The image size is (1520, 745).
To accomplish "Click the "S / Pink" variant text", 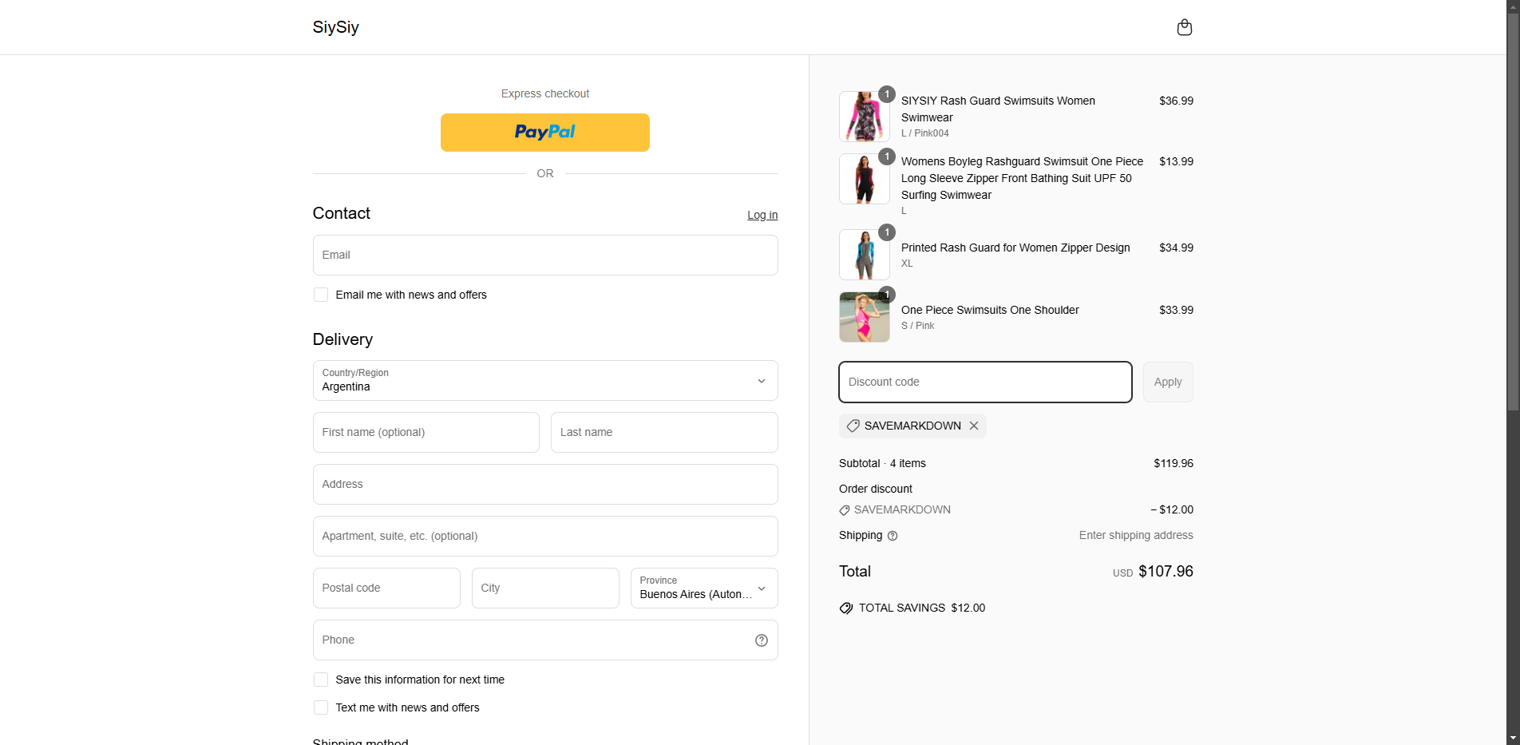I will [x=917, y=326].
